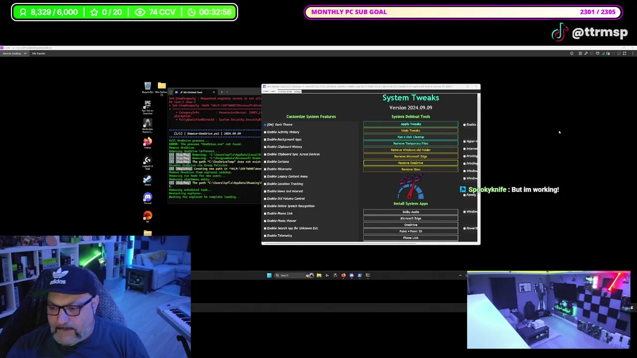637x358 pixels.
Task: Open PowerShell icon in the taskbar
Action: [359, 275]
